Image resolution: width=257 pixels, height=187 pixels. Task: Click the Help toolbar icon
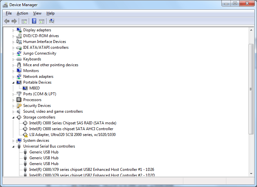[x=34, y=21]
